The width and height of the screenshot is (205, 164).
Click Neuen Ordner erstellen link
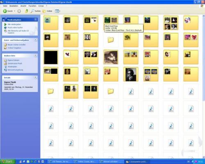coord(17,45)
